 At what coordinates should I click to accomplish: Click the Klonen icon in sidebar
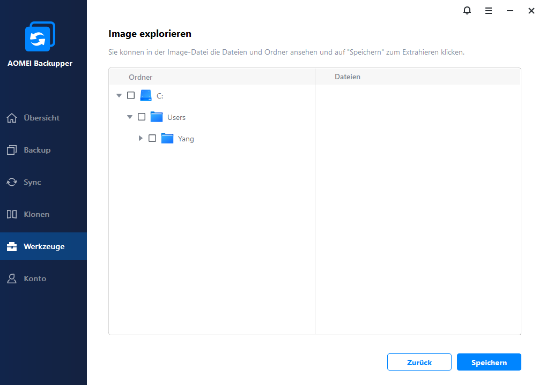pos(12,214)
